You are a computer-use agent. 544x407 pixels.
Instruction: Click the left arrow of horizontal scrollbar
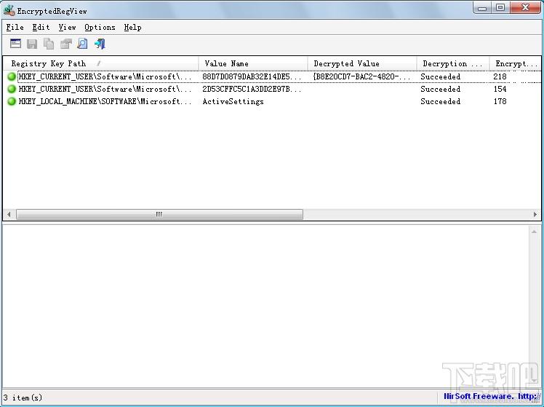click(9, 214)
